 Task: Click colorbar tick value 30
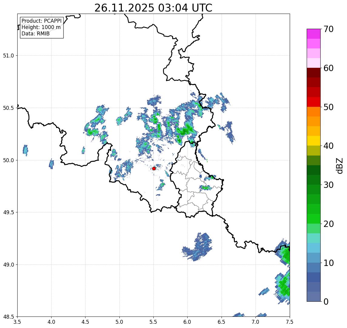[328, 185]
